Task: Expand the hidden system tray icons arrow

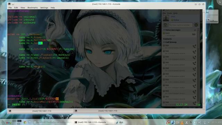Action: (209, 122)
